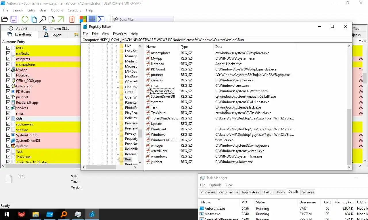Expand the Lock Scr key in registry tree
The height and width of the screenshot is (220, 368).
116,51
